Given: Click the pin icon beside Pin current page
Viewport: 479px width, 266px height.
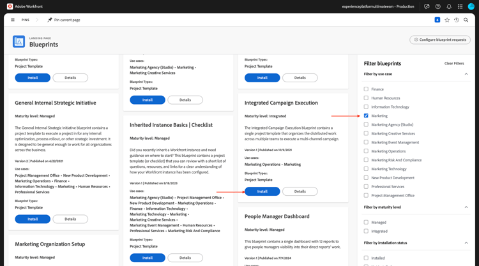Looking at the screenshot, I should pos(50,20).
